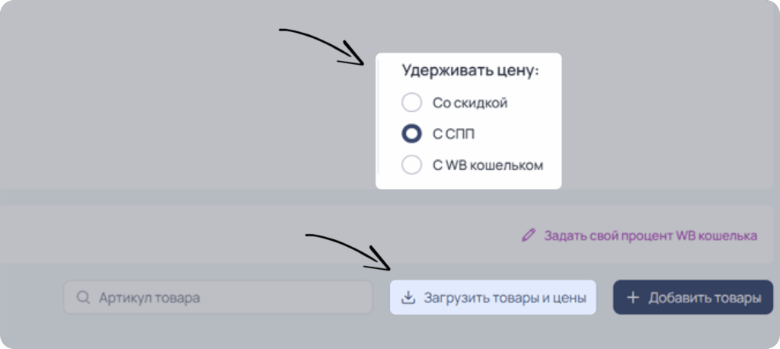
Task: Click the plus icon on "Добавить товары"
Action: [633, 298]
